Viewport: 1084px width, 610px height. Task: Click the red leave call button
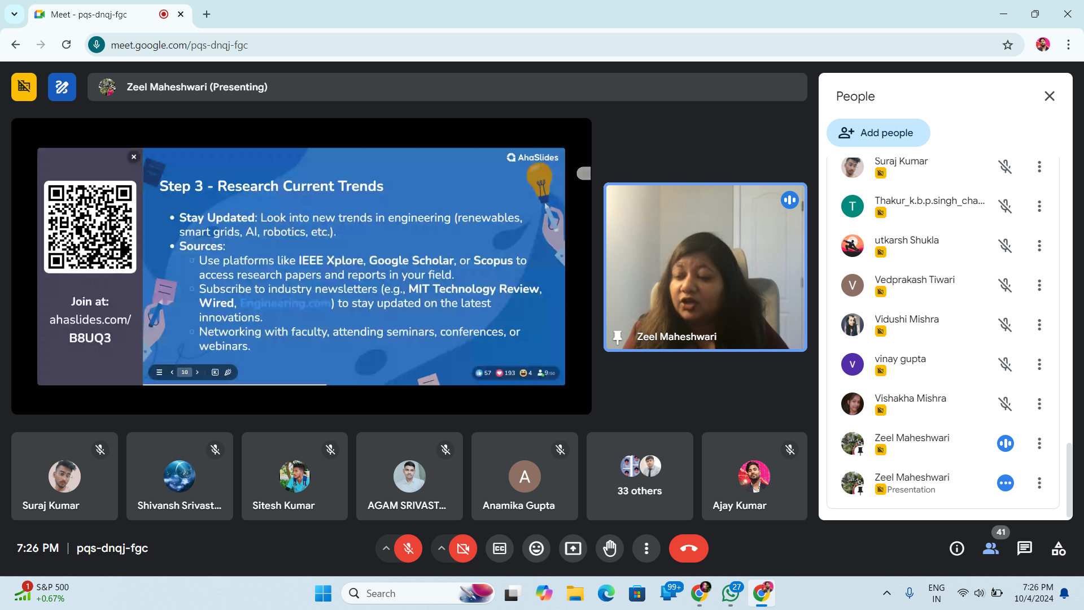(x=688, y=548)
